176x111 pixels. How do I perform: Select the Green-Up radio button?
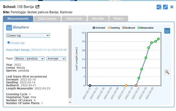click(x=8, y=43)
